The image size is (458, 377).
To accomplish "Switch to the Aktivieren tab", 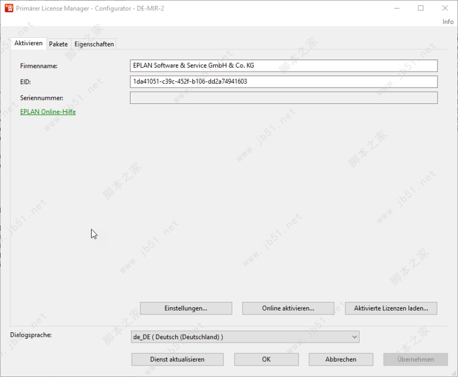I will (x=28, y=43).
